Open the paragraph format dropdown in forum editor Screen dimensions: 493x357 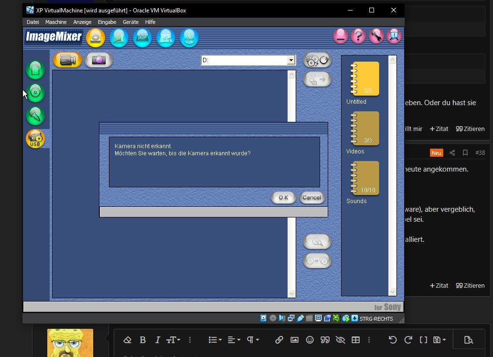pos(253,340)
